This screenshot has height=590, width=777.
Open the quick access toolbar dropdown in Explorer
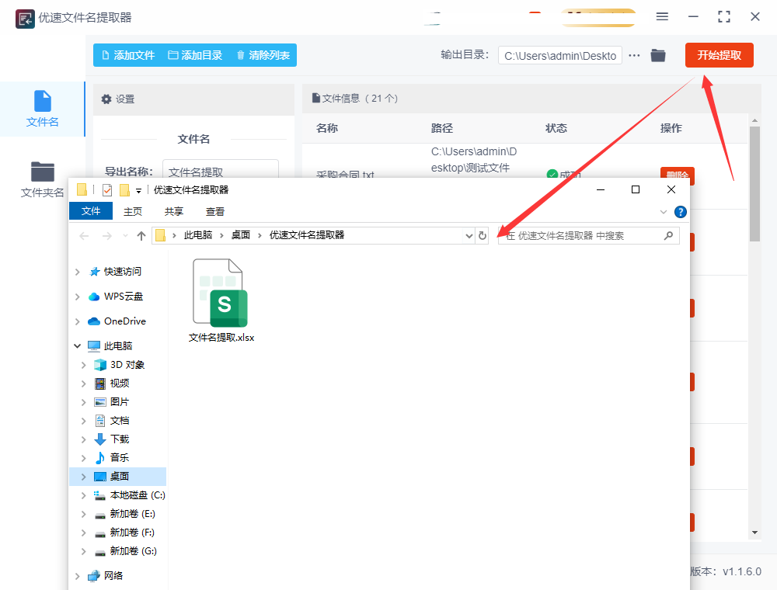tap(139, 190)
